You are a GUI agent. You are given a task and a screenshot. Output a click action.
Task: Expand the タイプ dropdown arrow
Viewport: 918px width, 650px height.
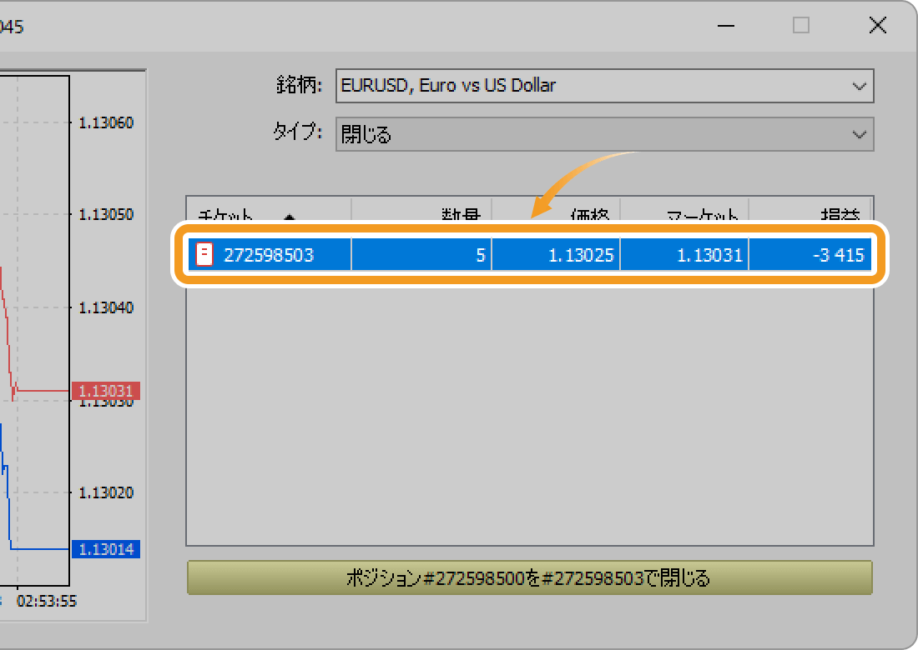click(859, 134)
